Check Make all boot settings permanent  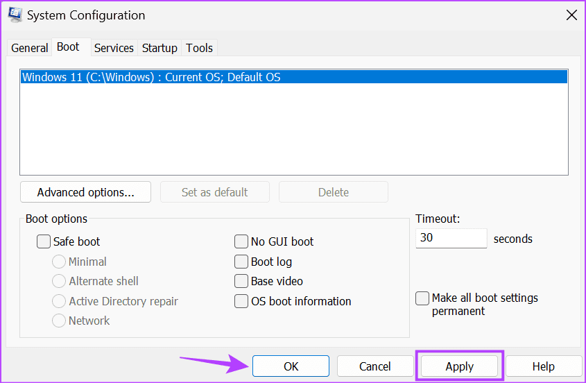pyautogui.click(x=422, y=298)
